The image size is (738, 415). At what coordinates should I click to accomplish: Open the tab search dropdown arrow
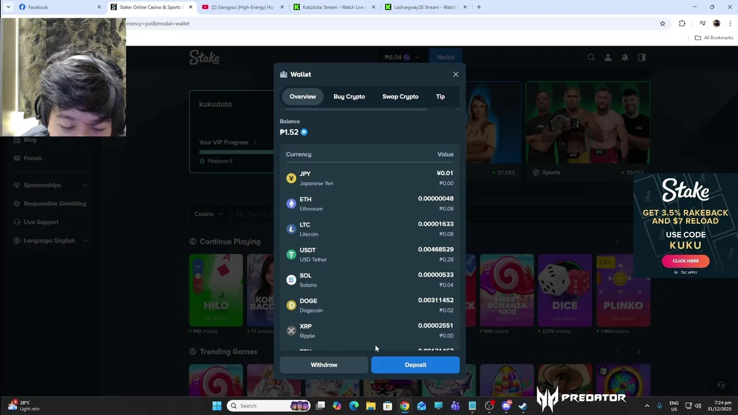tap(8, 7)
